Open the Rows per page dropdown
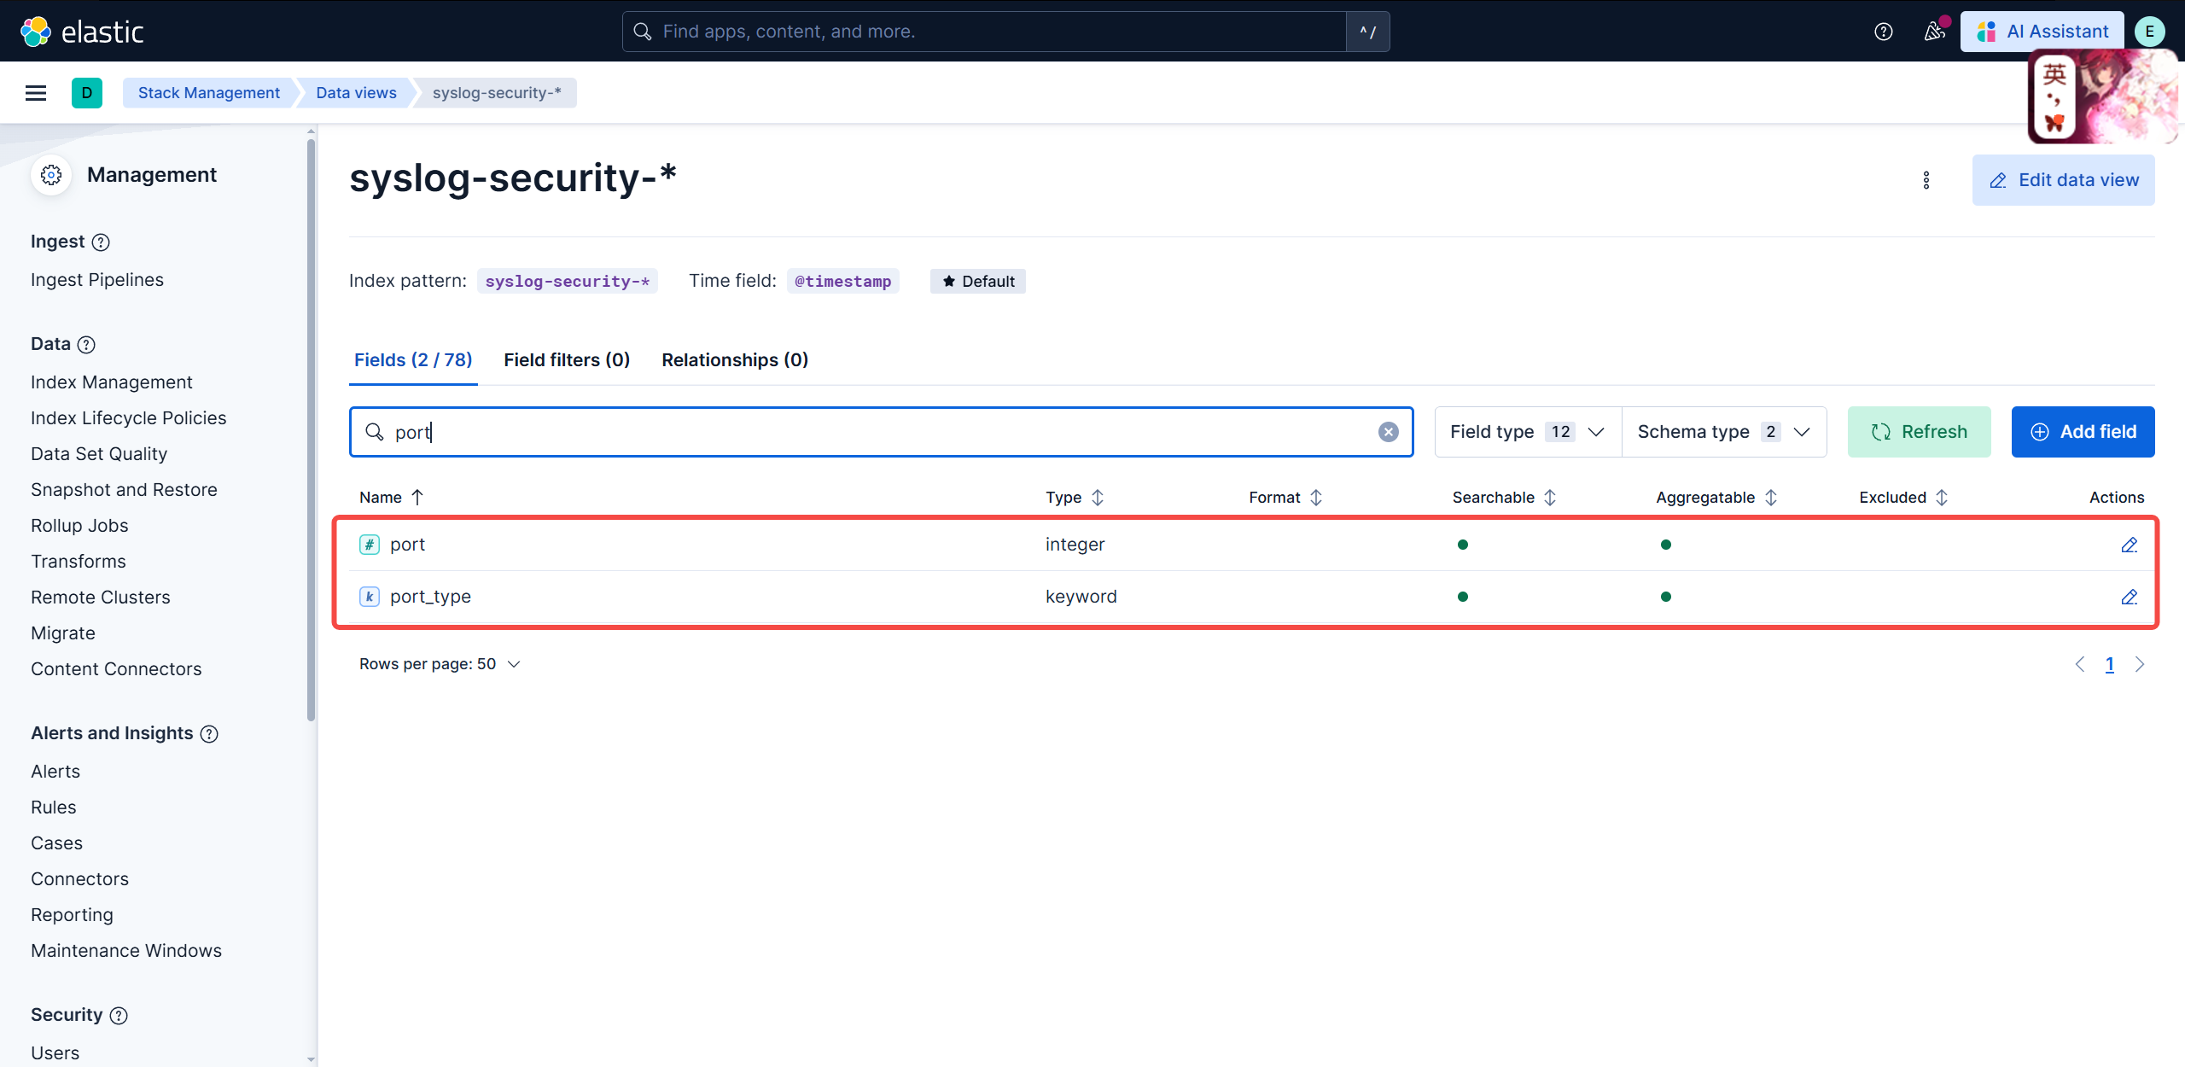 [439, 664]
